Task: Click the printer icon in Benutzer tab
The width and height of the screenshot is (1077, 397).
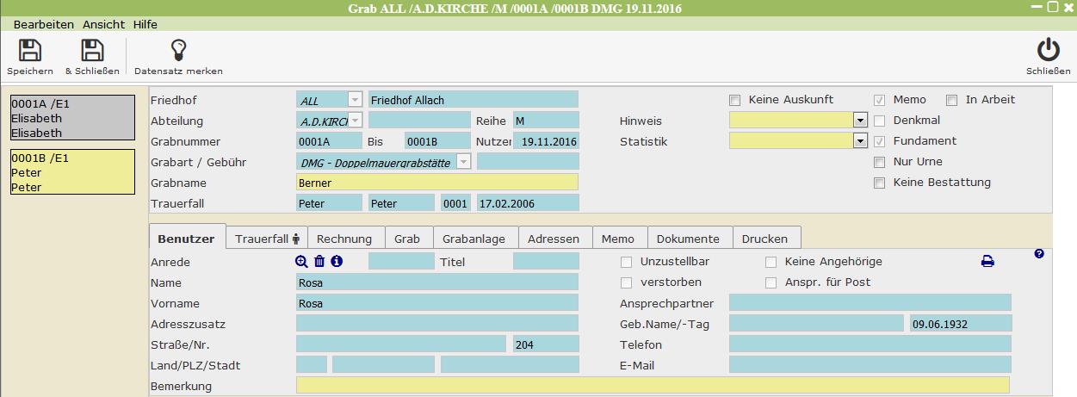Action: (987, 262)
